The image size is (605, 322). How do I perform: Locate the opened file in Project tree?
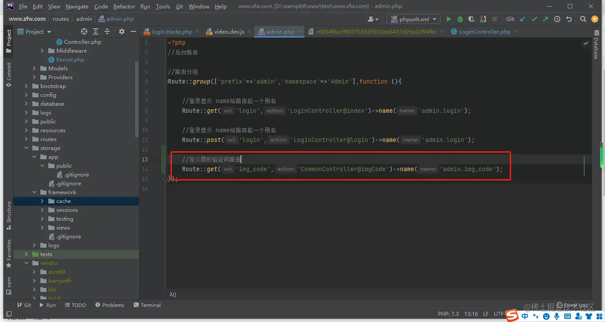pyautogui.click(x=84, y=31)
